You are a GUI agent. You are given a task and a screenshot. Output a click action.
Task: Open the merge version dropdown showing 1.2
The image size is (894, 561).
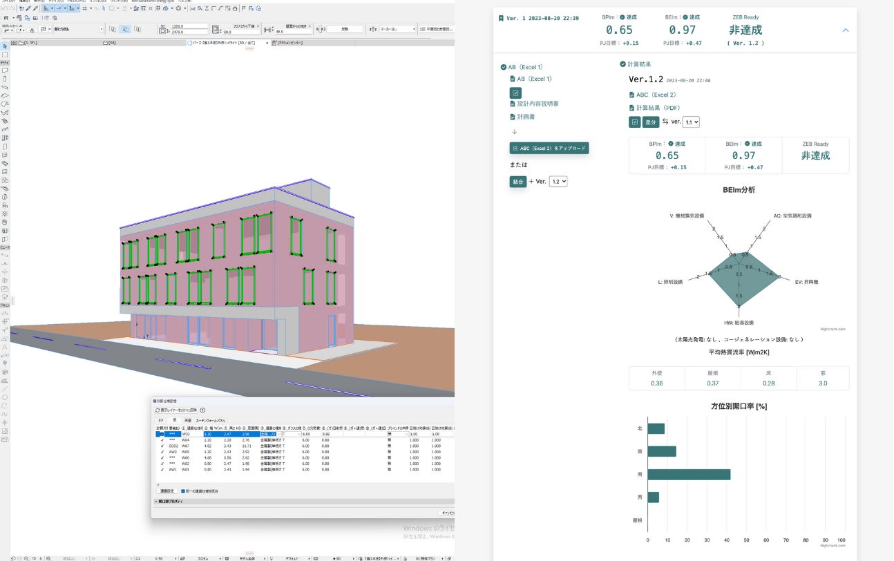click(558, 181)
